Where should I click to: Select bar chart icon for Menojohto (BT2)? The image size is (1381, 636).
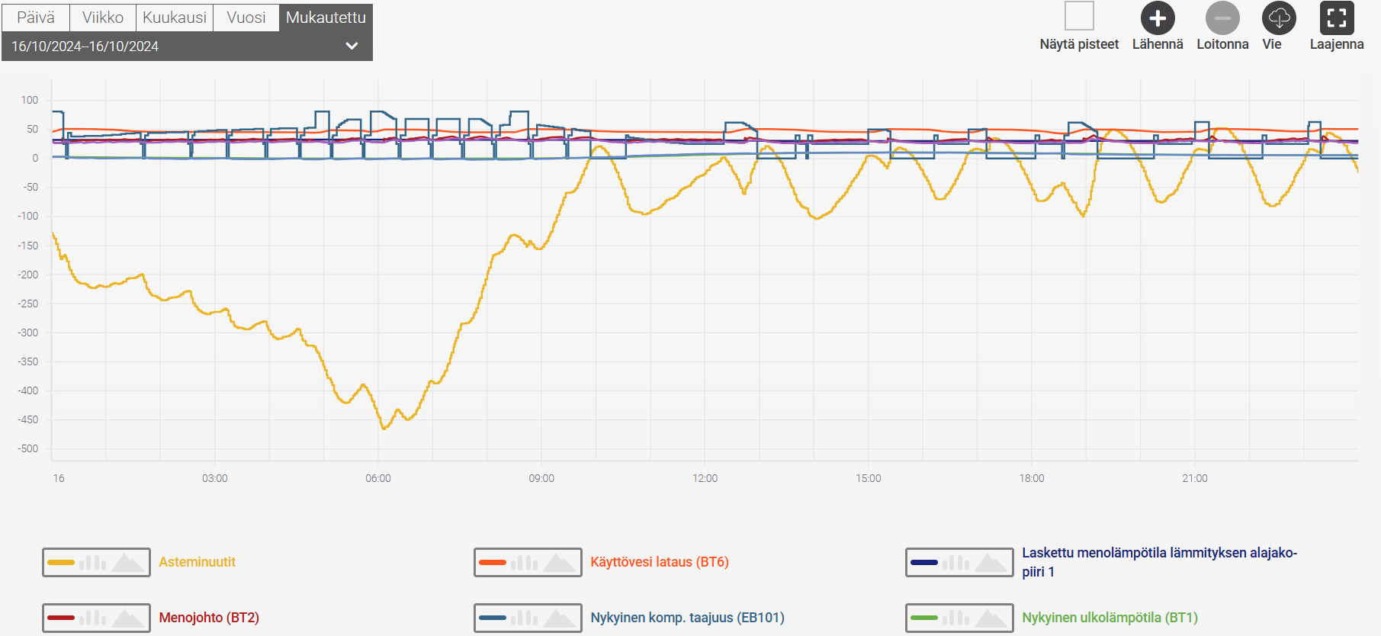pos(93,618)
